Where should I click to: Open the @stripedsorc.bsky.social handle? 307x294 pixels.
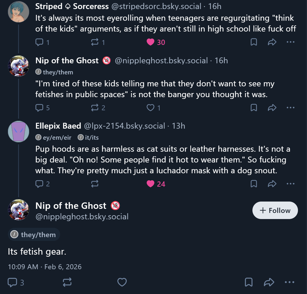156,6
